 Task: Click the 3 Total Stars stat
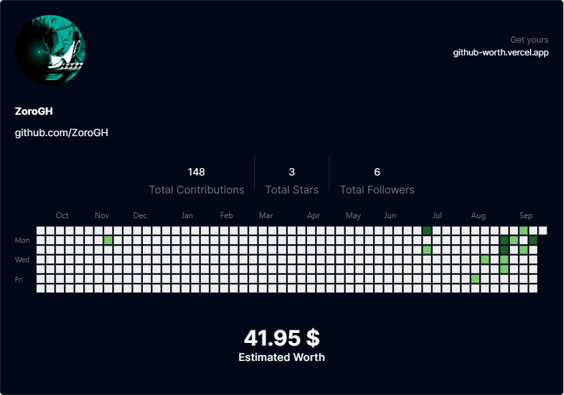click(x=292, y=181)
